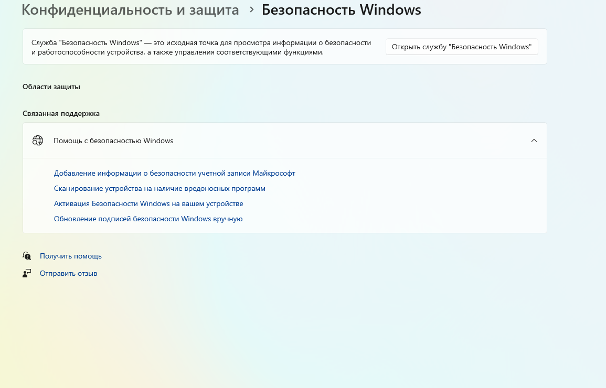This screenshot has width=606, height=388.
Task: Click the send feedback person icon
Action: click(27, 273)
